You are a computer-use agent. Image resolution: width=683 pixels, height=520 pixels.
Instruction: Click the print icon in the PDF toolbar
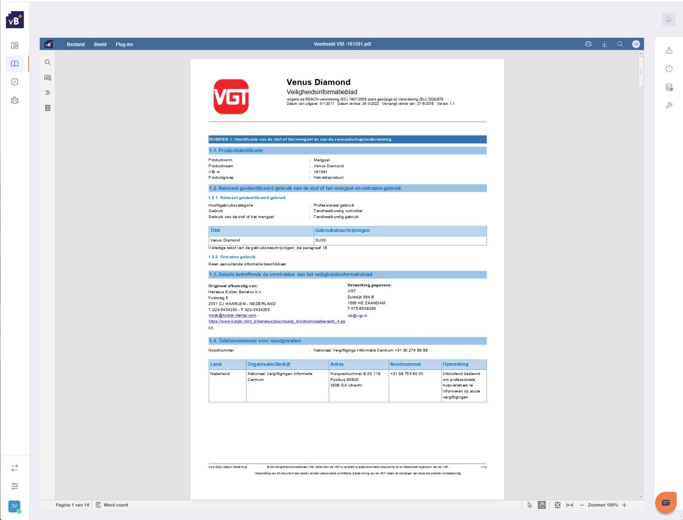point(588,44)
